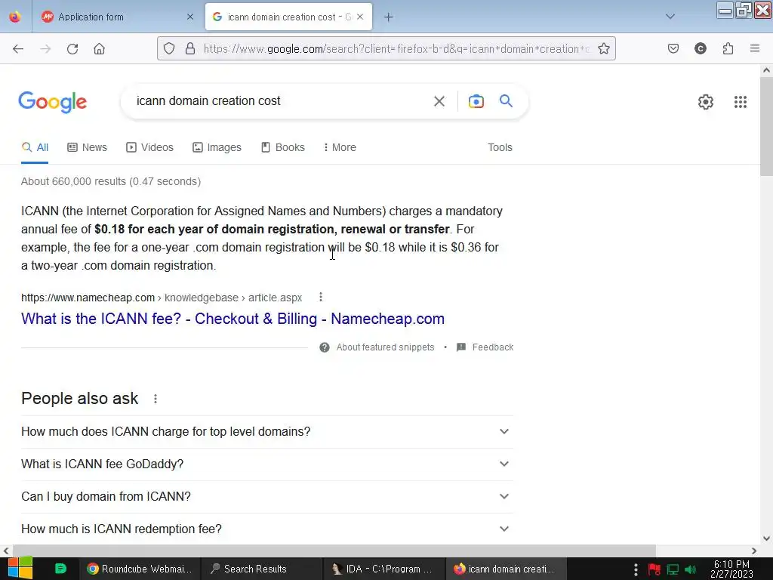Image resolution: width=773 pixels, height=580 pixels.
Task: Click the volume speaker tray icon
Action: point(691,569)
